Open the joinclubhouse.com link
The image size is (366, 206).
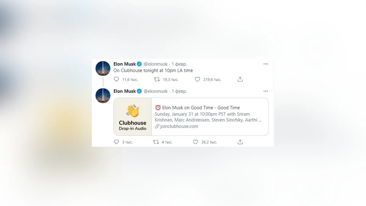[179, 126]
